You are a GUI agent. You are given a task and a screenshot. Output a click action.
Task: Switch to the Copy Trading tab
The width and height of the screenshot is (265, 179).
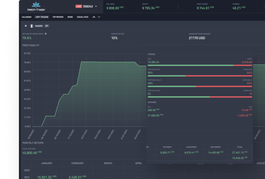(x=42, y=17)
